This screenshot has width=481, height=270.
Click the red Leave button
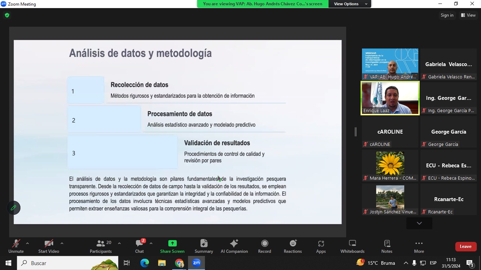pos(466,246)
